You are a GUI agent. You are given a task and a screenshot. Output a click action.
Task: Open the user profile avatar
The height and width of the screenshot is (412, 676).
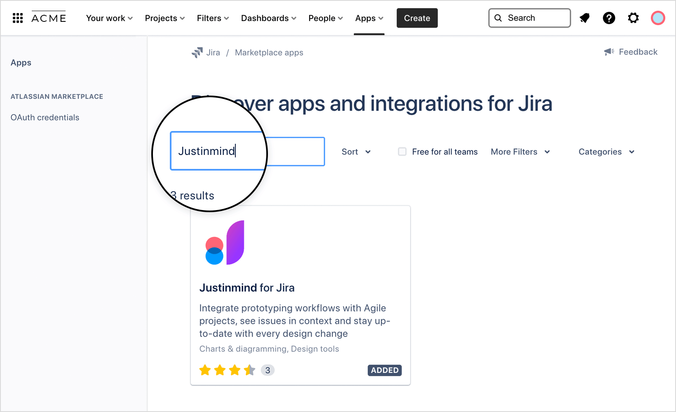point(658,18)
